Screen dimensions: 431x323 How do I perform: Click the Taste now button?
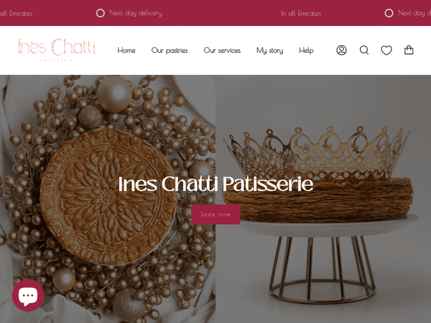[x=215, y=215]
